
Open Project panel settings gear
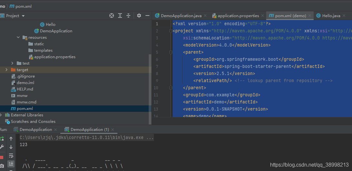tap(139, 16)
